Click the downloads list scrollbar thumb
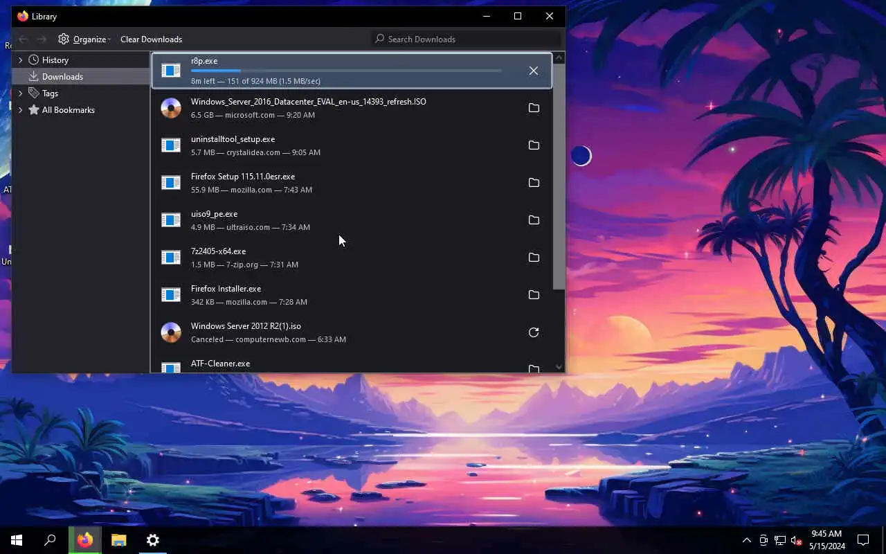The width and height of the screenshot is (886, 554). pyautogui.click(x=559, y=177)
